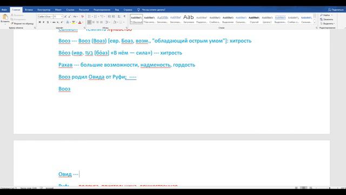Click the Поделиться share button
Image resolution: width=346 pixels, height=195 pixels.
pos(336,10)
